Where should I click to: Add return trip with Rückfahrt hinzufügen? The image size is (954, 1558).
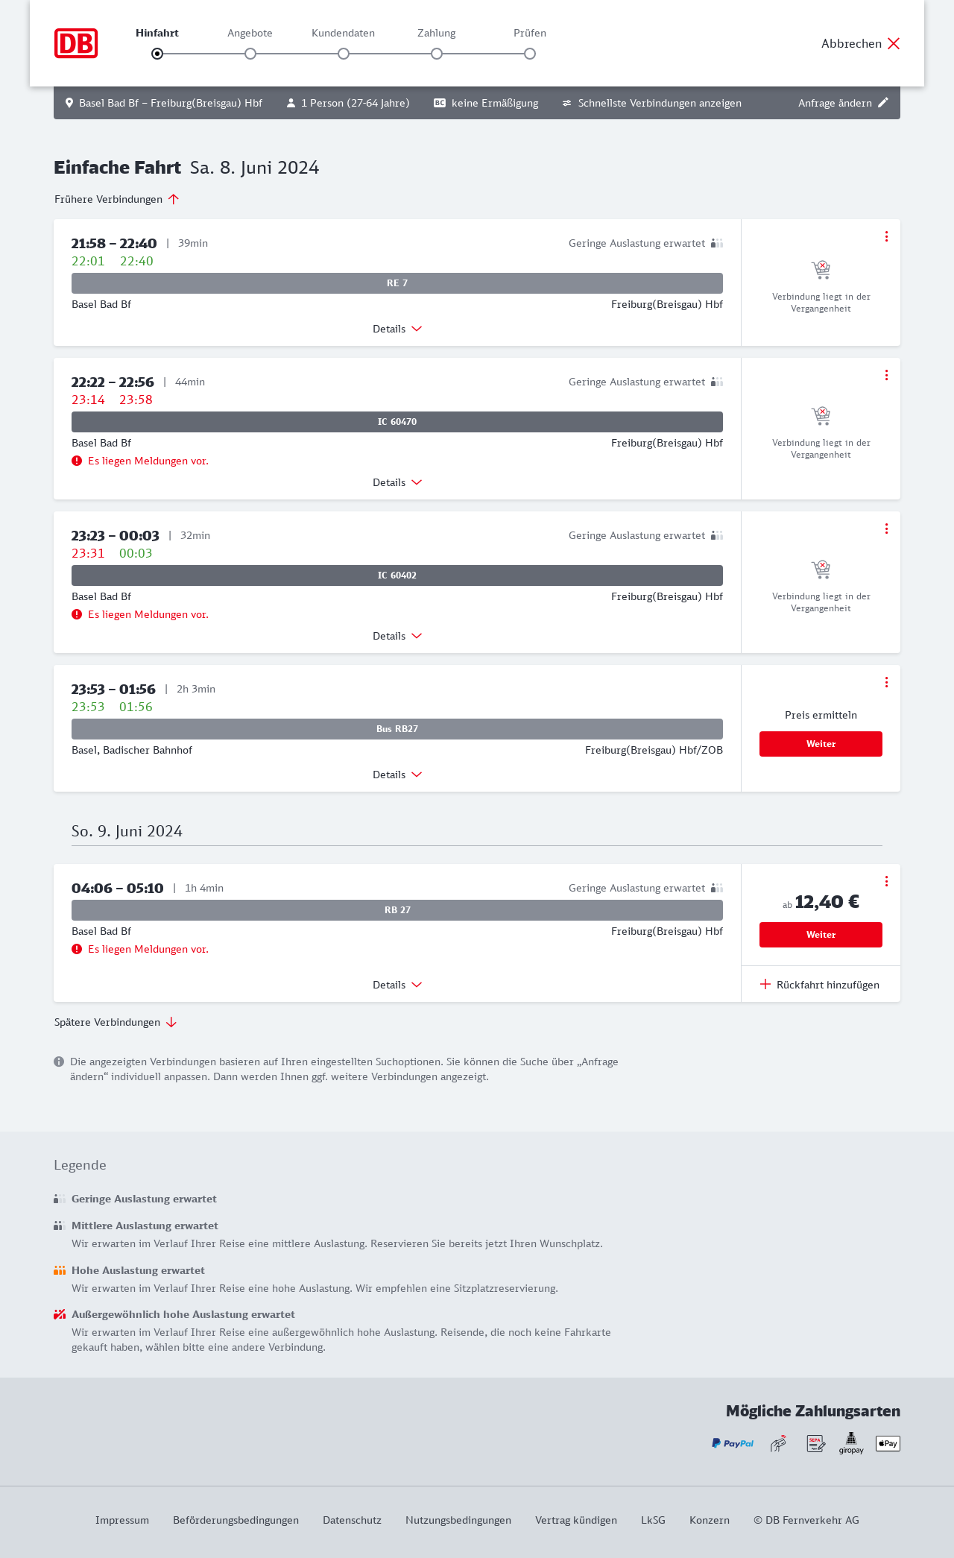(820, 985)
